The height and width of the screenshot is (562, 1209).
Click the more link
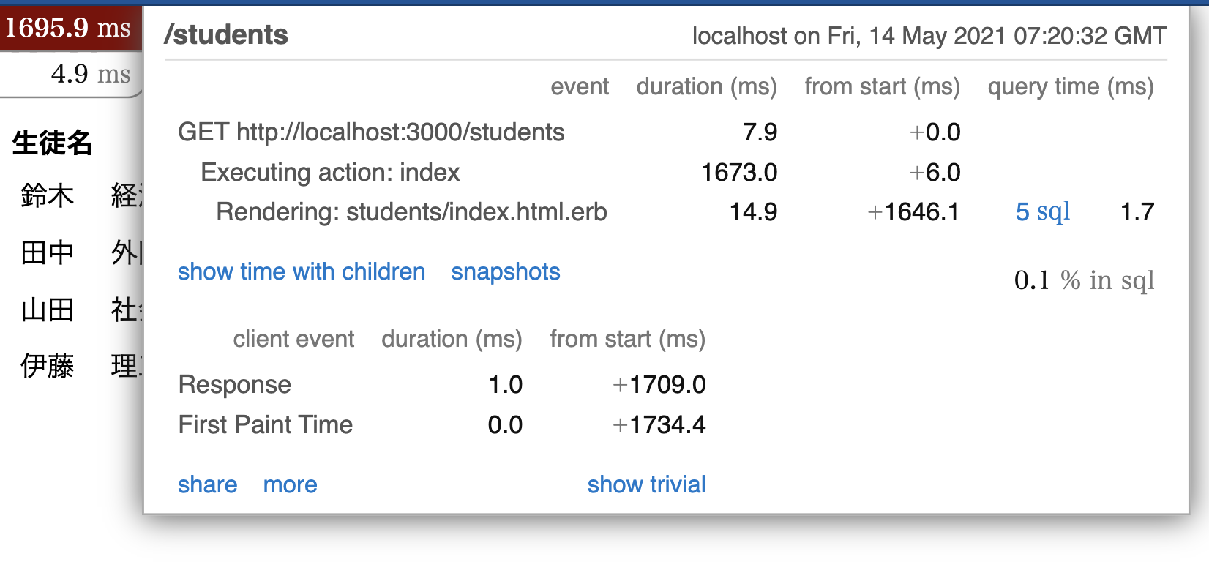(x=290, y=484)
